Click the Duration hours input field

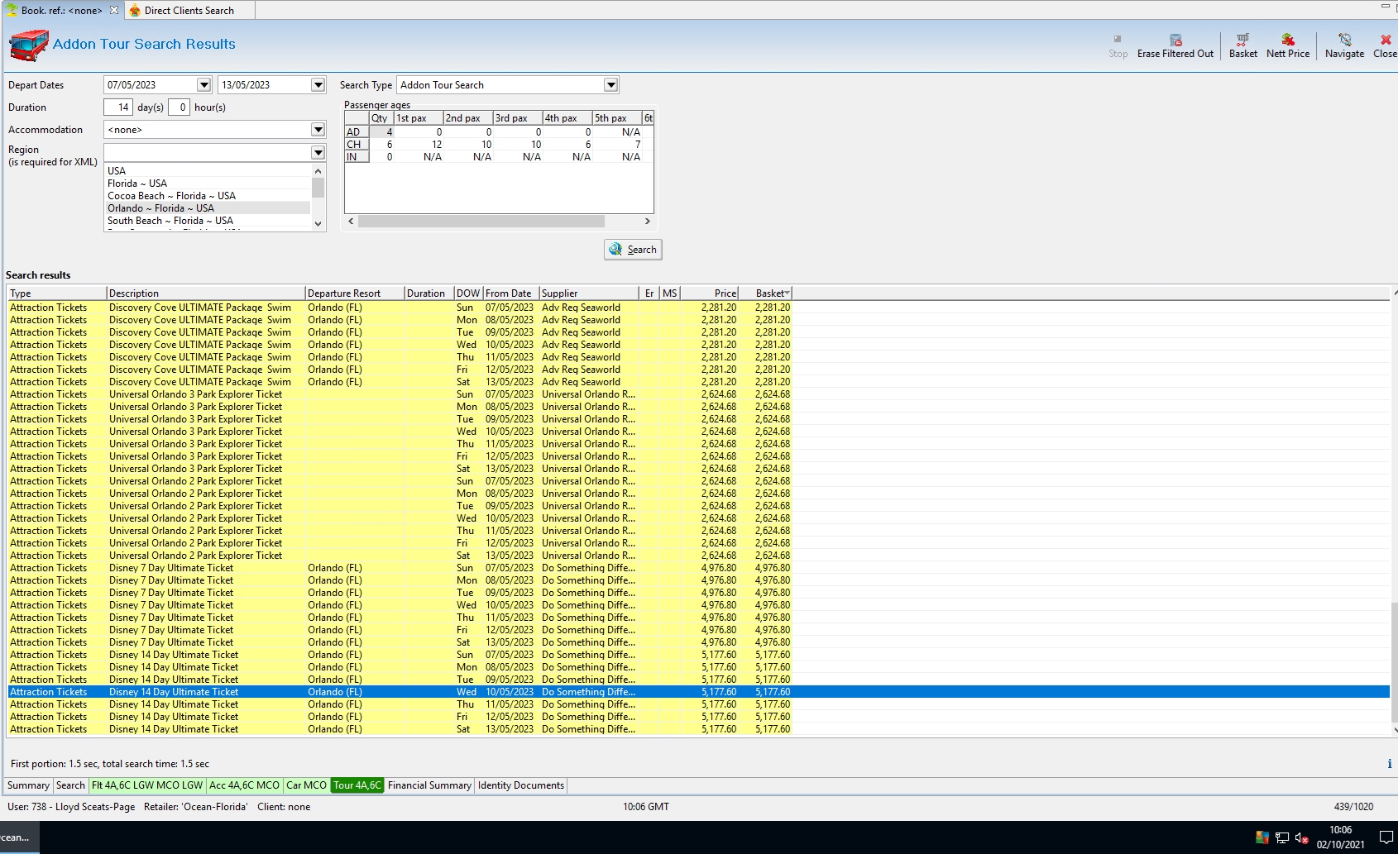pos(179,107)
